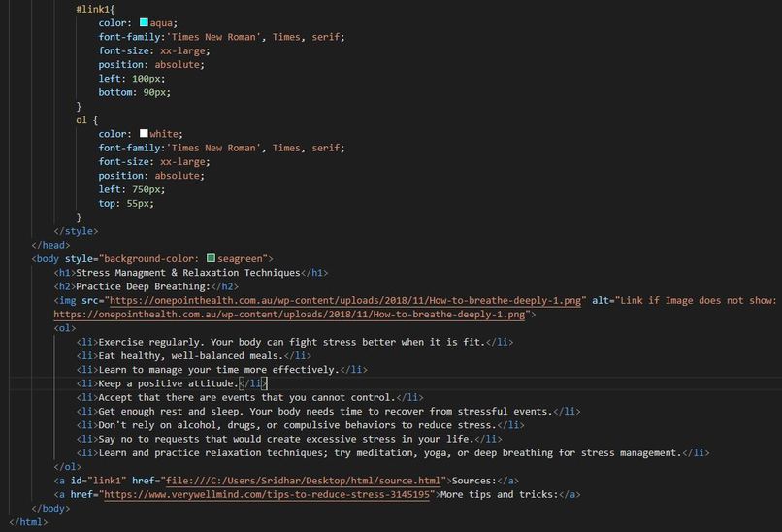
Task: Click 'Learn and practice relaxation techniques' line
Action: 393,453
